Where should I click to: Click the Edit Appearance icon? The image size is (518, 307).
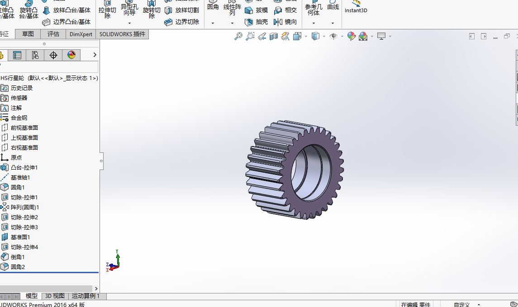352,37
